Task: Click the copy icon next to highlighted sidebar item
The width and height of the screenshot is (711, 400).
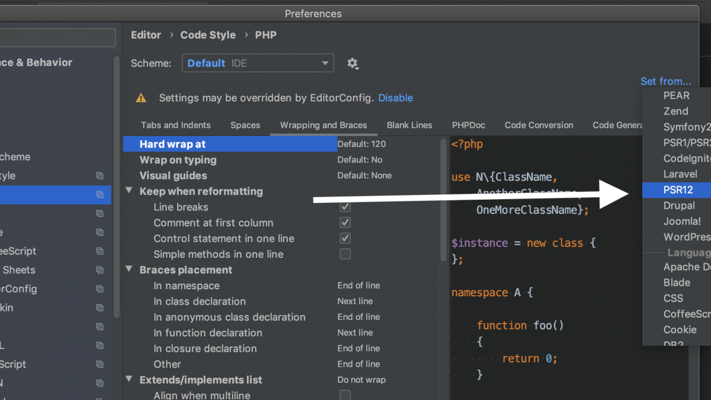Action: 100,194
